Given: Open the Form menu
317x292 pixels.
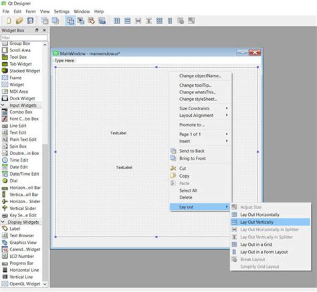Looking at the screenshot, I should pos(31,11).
